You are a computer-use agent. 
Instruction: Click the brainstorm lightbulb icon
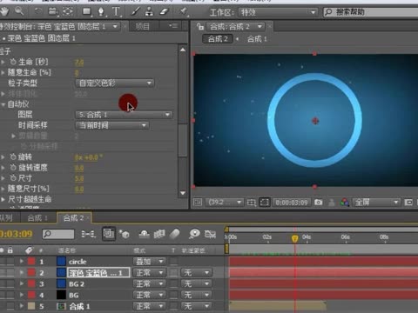(x=194, y=234)
